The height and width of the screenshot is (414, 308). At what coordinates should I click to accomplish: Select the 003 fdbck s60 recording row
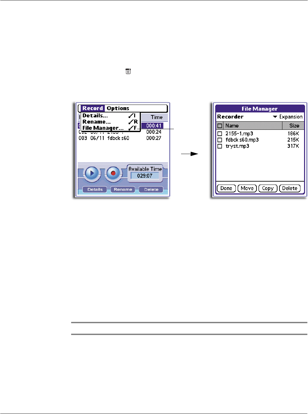tap(120, 138)
